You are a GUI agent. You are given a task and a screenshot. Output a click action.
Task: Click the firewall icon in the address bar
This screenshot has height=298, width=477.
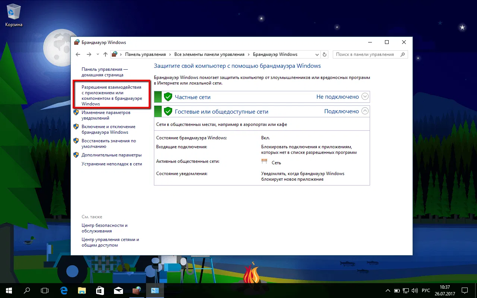(x=115, y=54)
